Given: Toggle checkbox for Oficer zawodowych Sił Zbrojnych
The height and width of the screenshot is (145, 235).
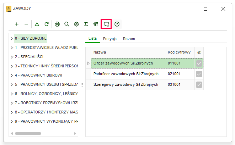Looking at the screenshot, I should (x=199, y=63).
